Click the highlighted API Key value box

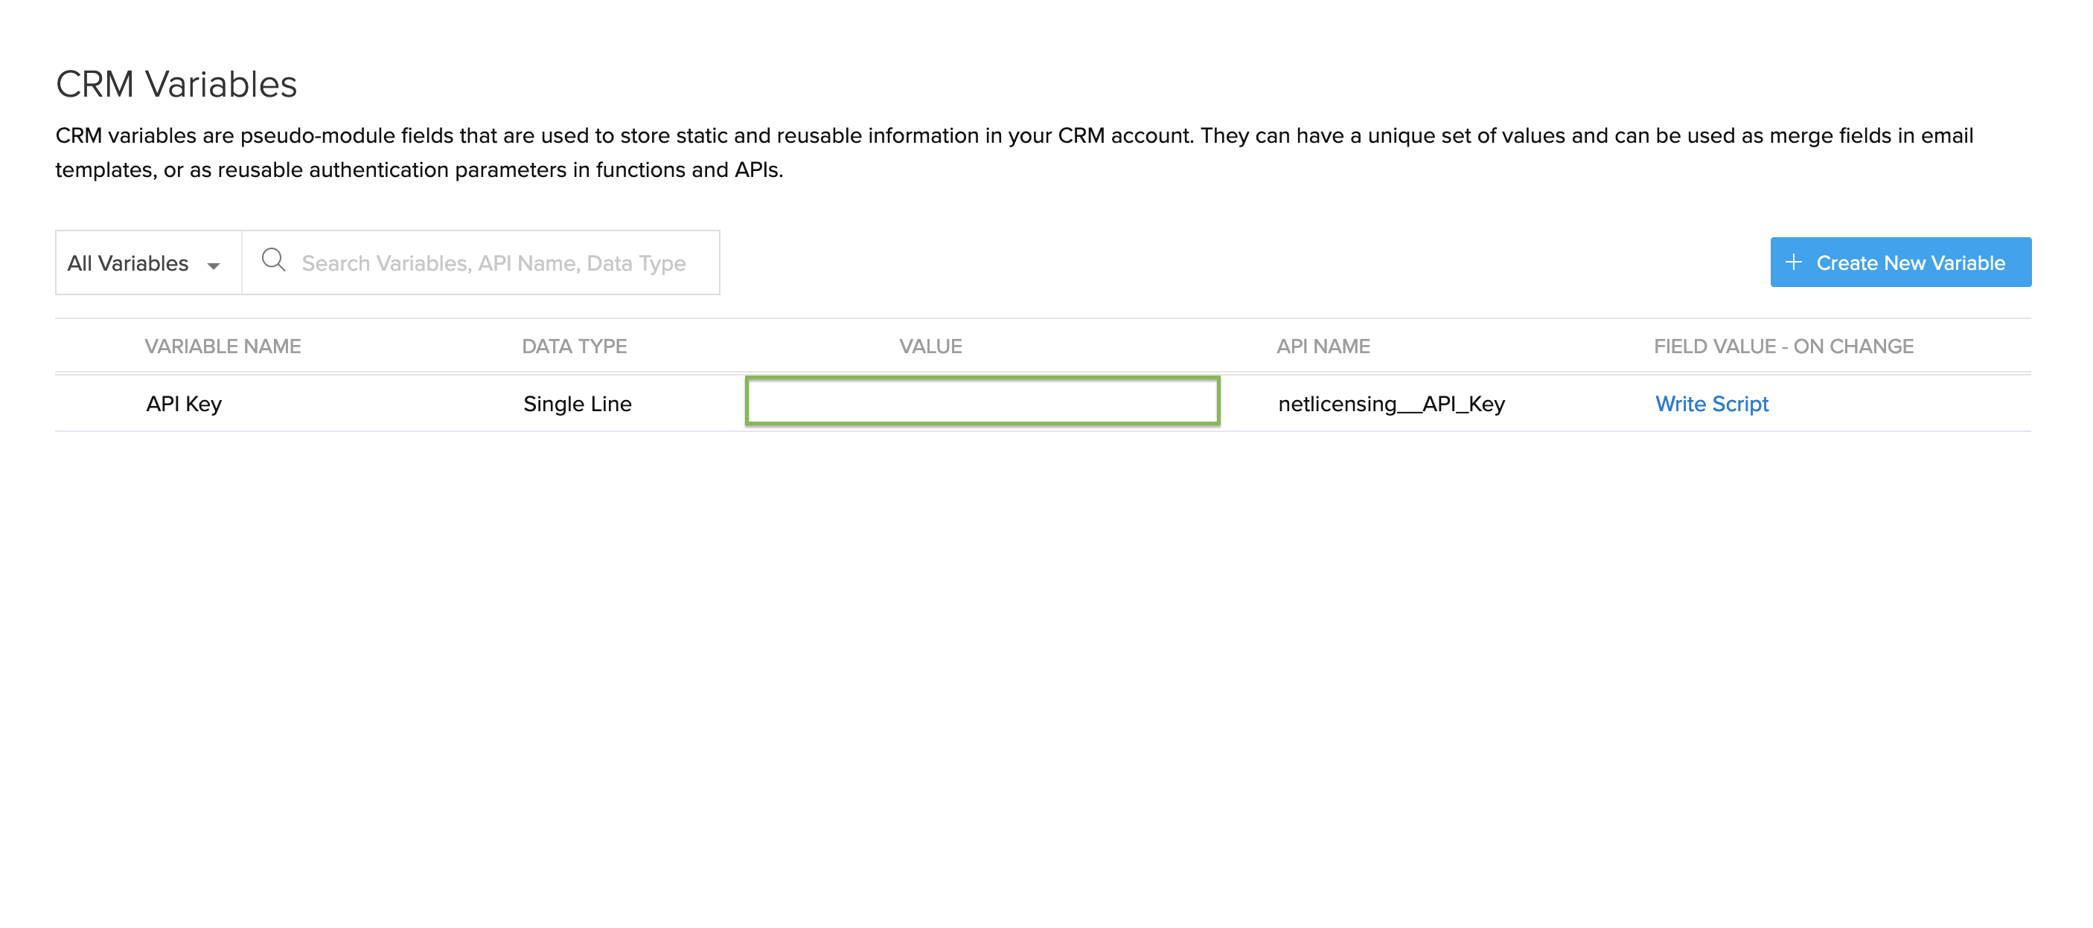point(982,400)
